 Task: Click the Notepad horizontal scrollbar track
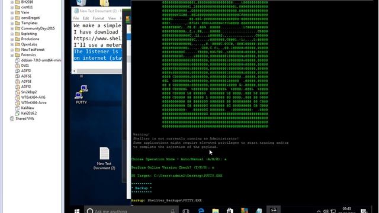pyautogui.click(x=99, y=71)
